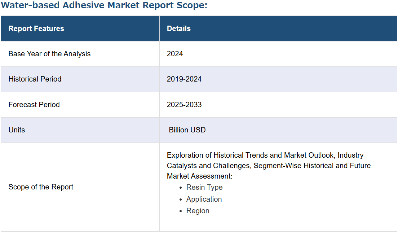Click the Catalysts and Challenges text line
Viewport: 398px width, 232px height.
pyautogui.click(x=269, y=166)
